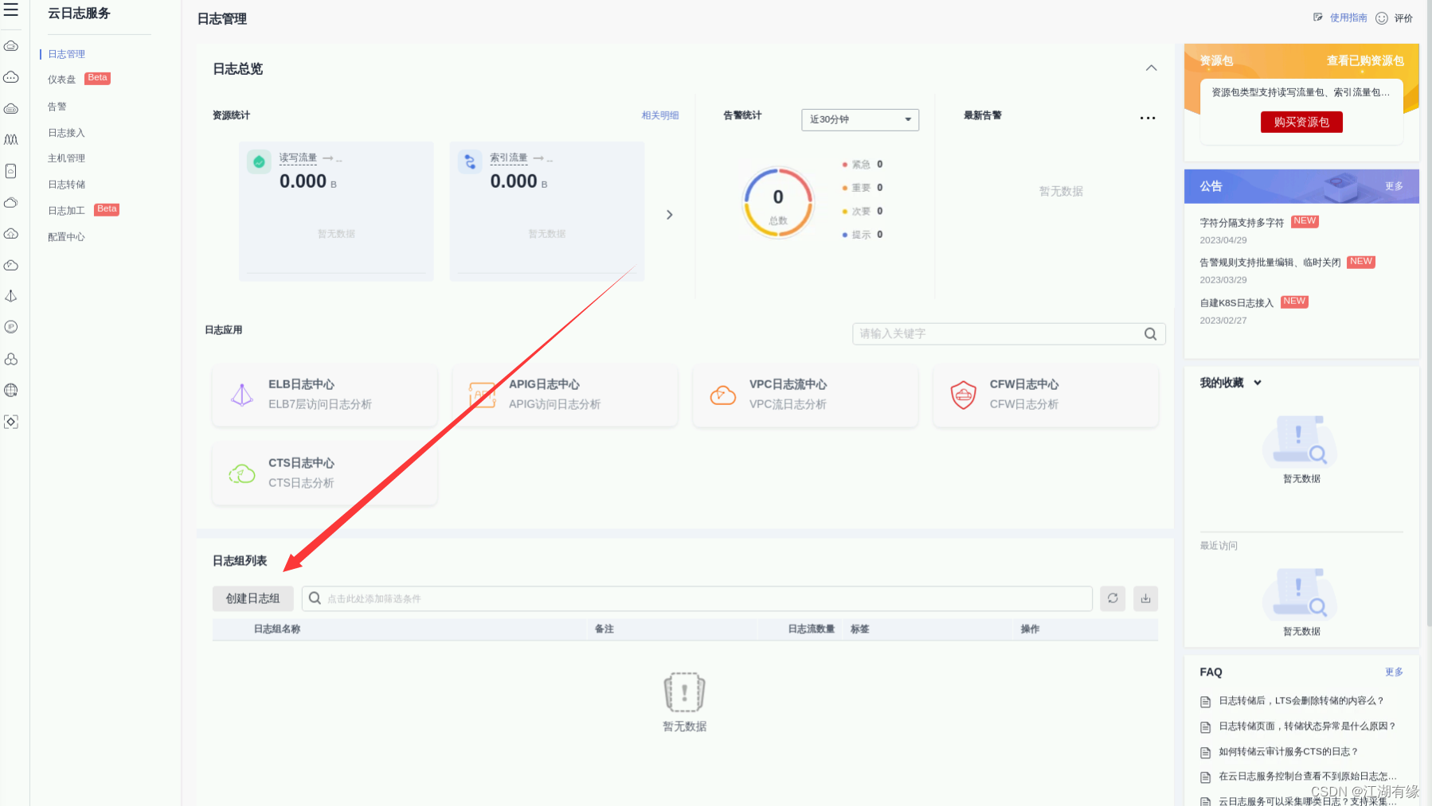The image size is (1432, 806).
Task: Open the 近30分钟 time range dropdown
Action: pyautogui.click(x=860, y=119)
